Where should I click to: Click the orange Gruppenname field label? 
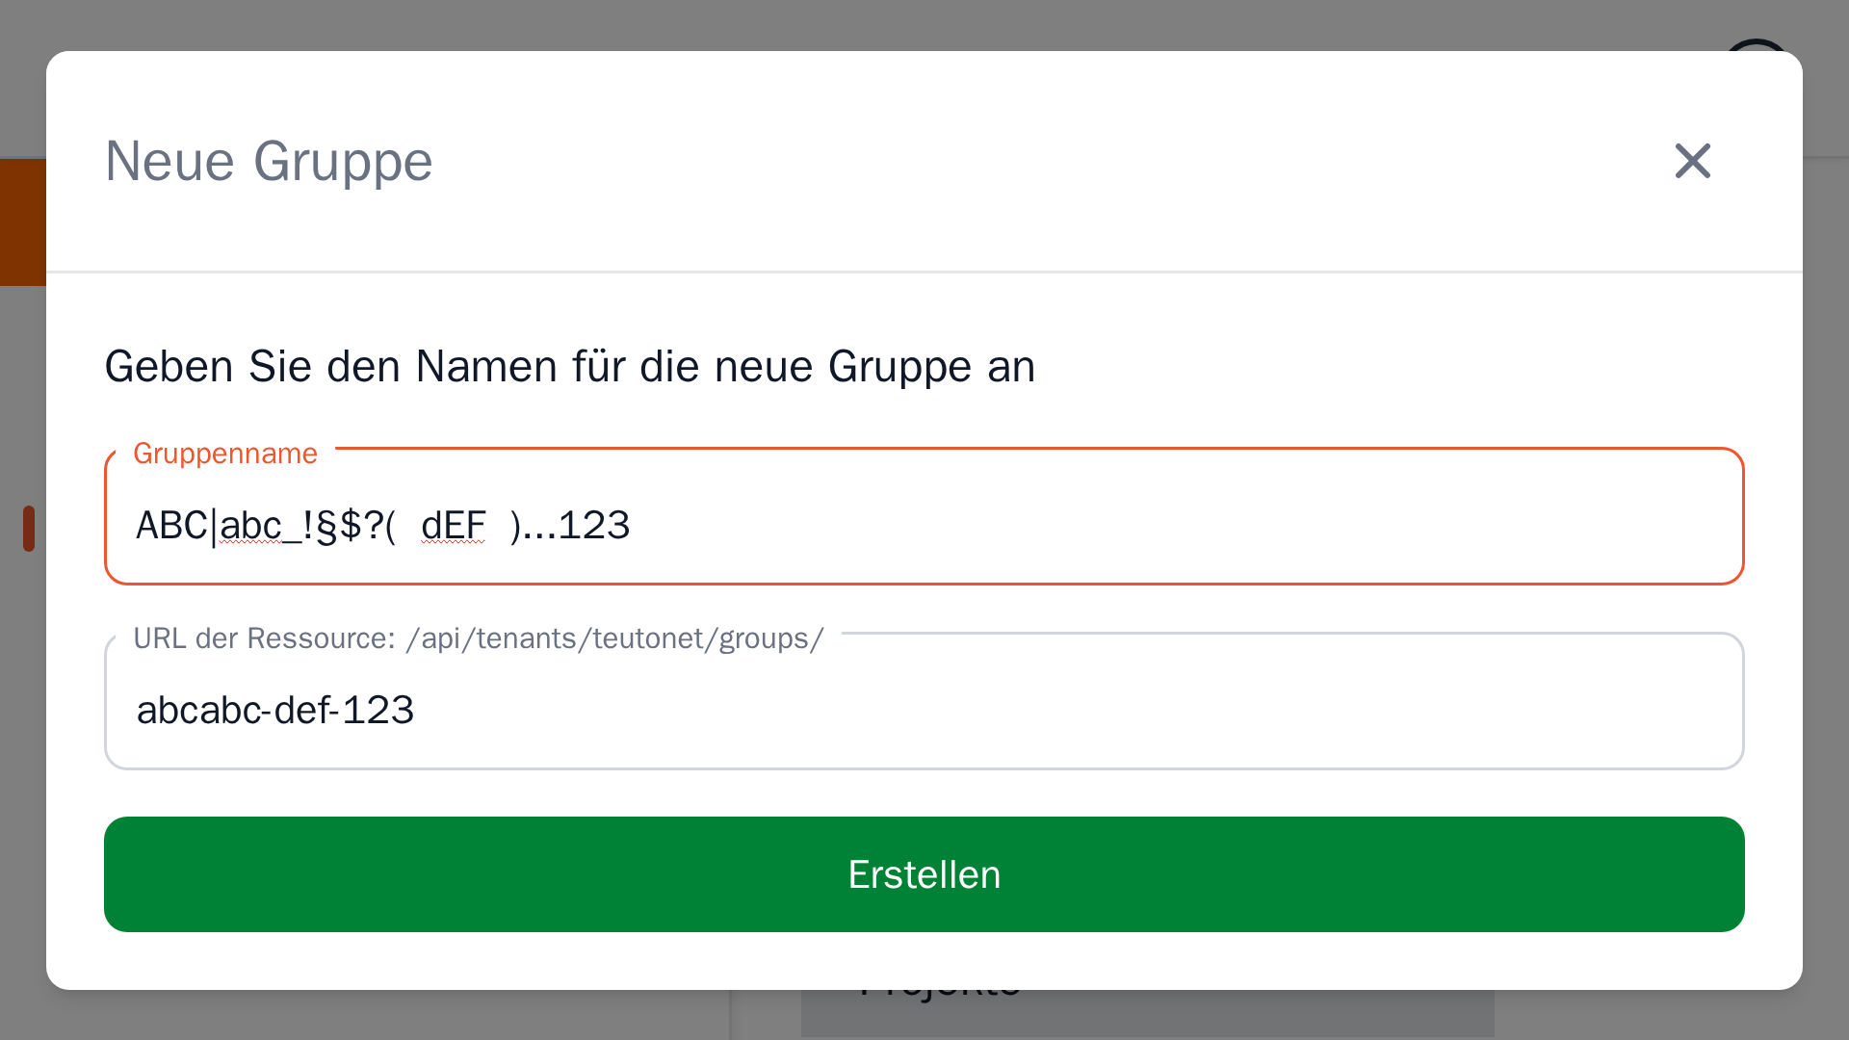[224, 454]
